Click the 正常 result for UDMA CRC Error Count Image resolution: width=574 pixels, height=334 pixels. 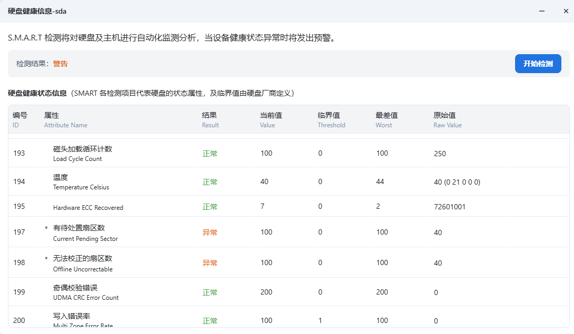point(210,292)
